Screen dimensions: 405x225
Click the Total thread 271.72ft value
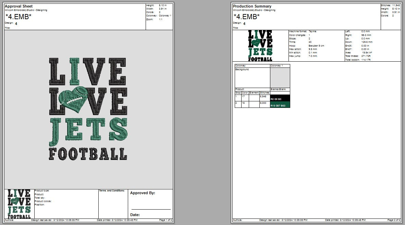pyautogui.click(x=366, y=56)
